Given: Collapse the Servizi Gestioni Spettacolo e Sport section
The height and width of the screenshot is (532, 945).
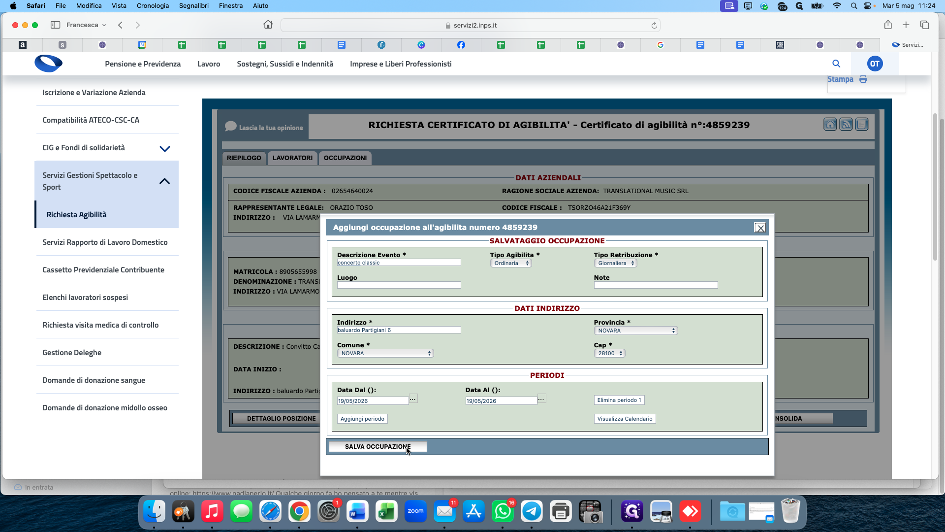Looking at the screenshot, I should [164, 181].
